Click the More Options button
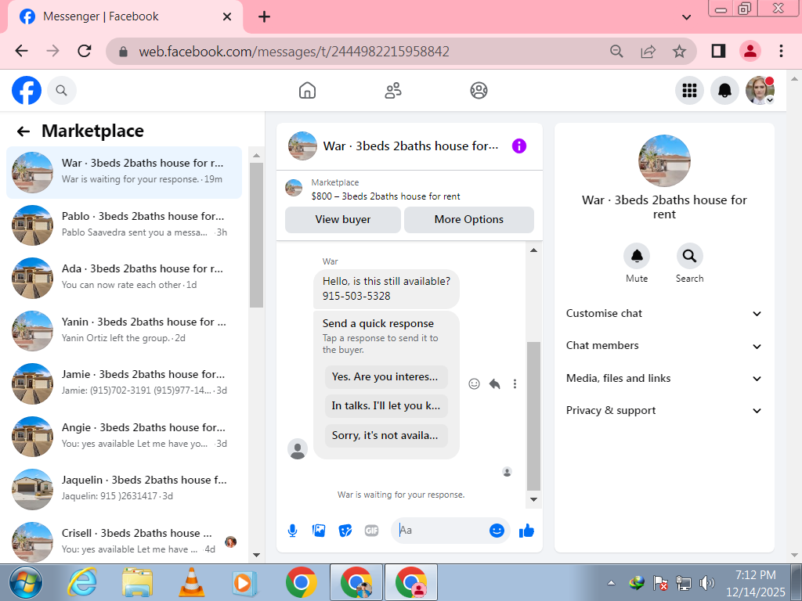Viewport: 802px width, 601px height. point(468,220)
